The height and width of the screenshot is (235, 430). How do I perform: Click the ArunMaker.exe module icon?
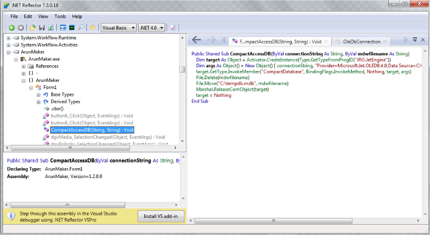[x=23, y=59]
